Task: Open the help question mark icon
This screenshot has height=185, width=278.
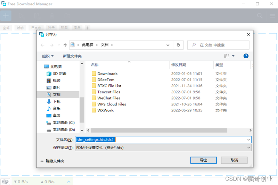Action: [246, 56]
